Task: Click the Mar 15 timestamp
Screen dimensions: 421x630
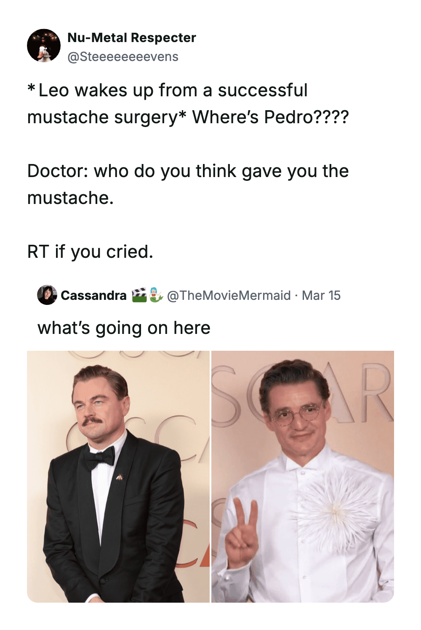Action: [321, 296]
